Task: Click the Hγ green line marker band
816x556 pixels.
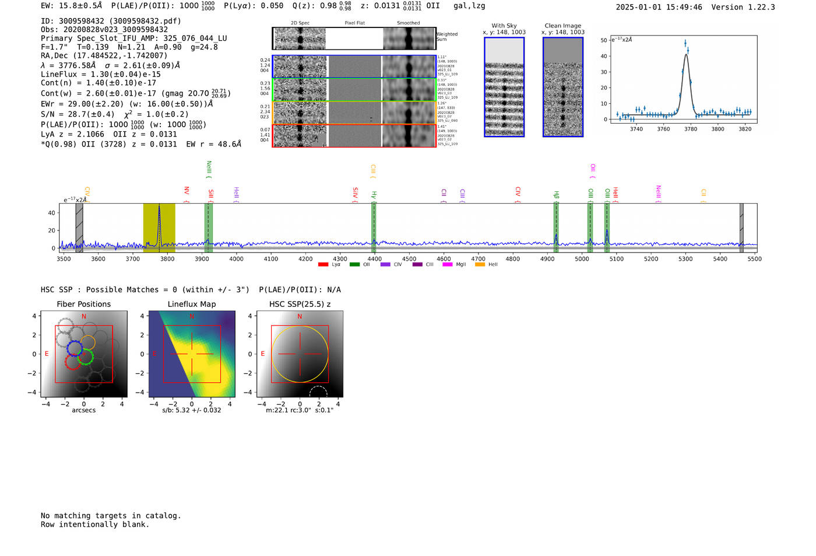Action: pyautogui.click(x=374, y=228)
